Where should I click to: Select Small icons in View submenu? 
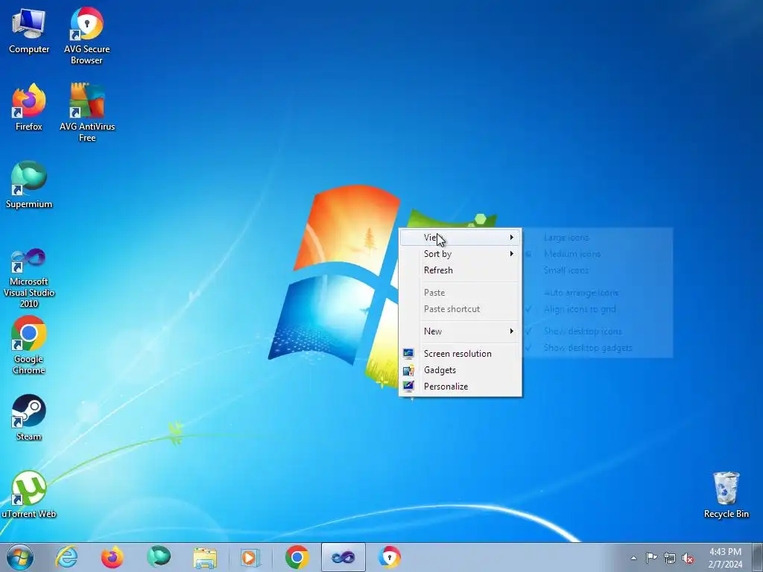pyautogui.click(x=598, y=270)
